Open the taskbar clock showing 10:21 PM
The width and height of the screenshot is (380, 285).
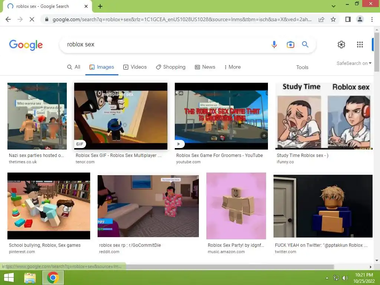[x=364, y=278]
